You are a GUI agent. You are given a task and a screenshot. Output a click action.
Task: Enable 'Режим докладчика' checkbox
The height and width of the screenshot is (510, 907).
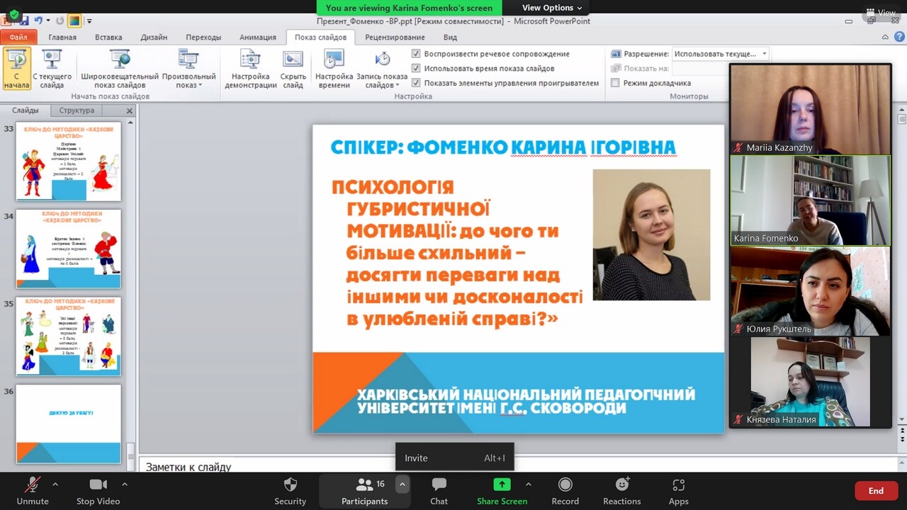point(615,83)
